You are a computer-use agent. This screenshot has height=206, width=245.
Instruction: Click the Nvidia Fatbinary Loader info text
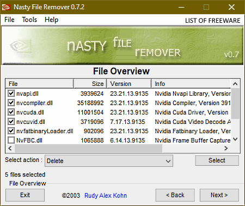coord(193,131)
